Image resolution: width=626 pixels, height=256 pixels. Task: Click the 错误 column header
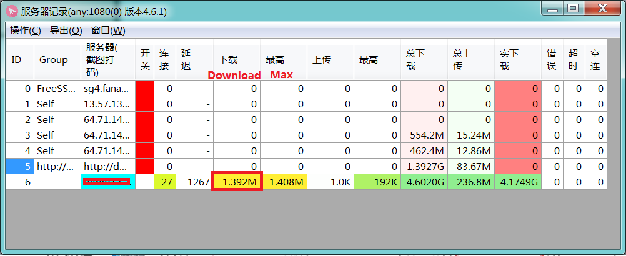pos(552,60)
